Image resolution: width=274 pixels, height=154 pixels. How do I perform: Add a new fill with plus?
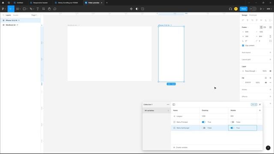[x=270, y=78]
